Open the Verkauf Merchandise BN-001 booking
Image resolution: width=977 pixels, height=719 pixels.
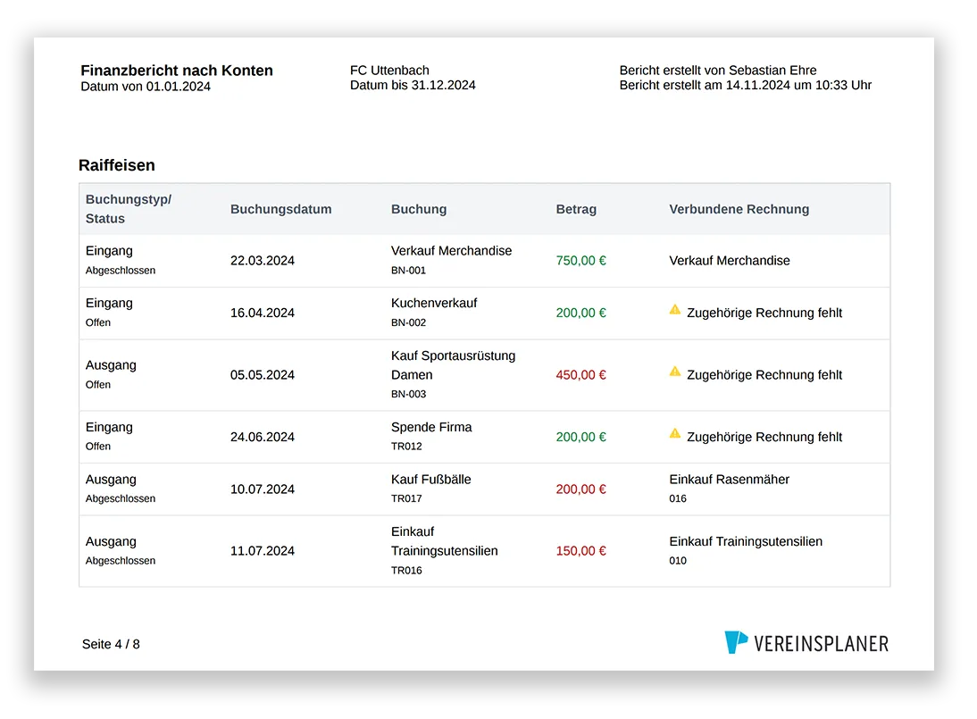click(451, 261)
